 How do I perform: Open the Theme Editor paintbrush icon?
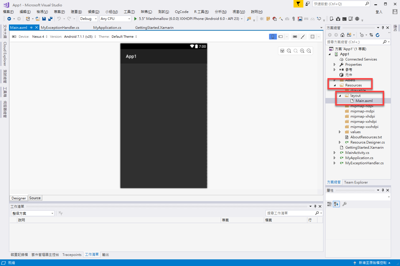(302, 37)
